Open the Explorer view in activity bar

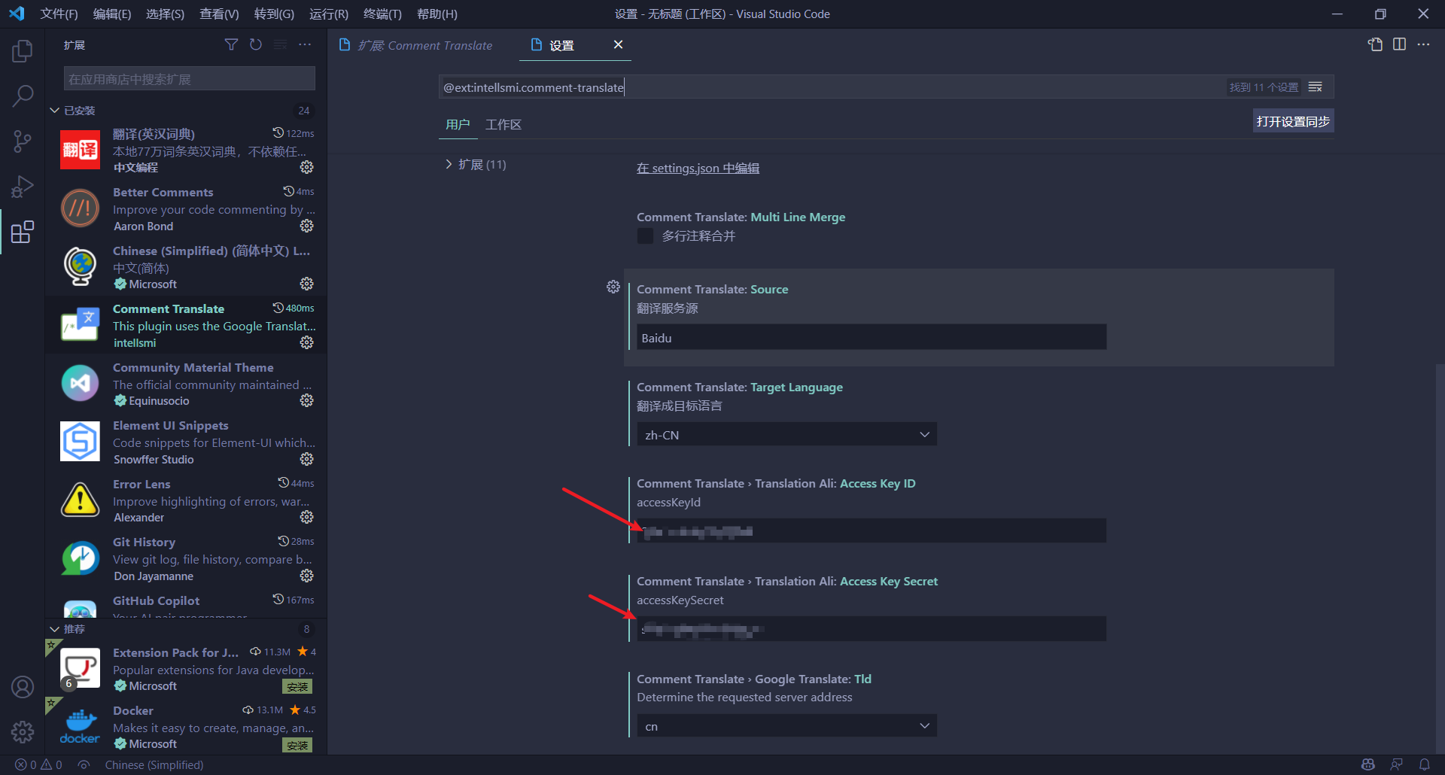pyautogui.click(x=23, y=51)
